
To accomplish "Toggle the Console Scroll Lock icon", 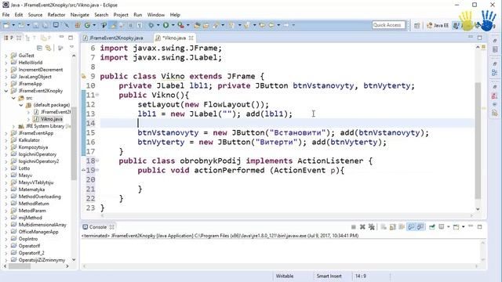I will click(x=392, y=227).
